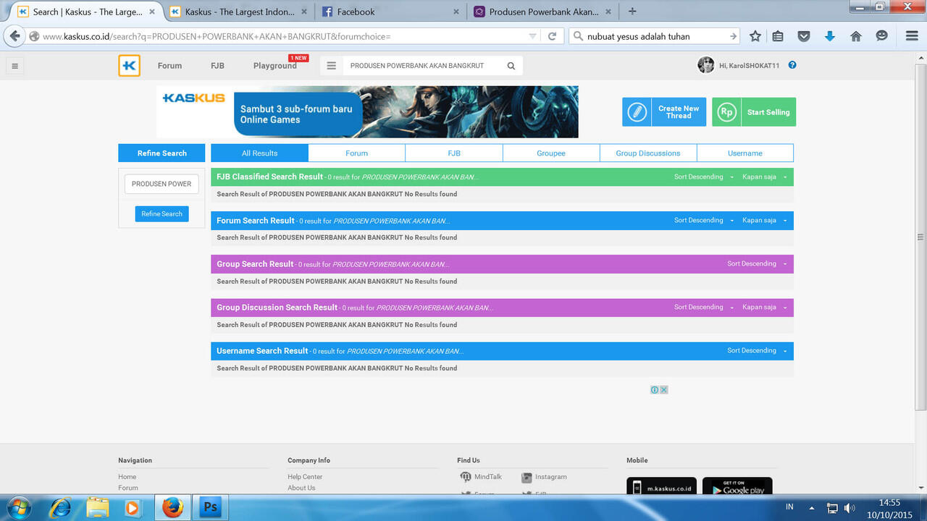This screenshot has height=521, width=927.
Task: Open the Playground link in header
Action: [x=275, y=66]
